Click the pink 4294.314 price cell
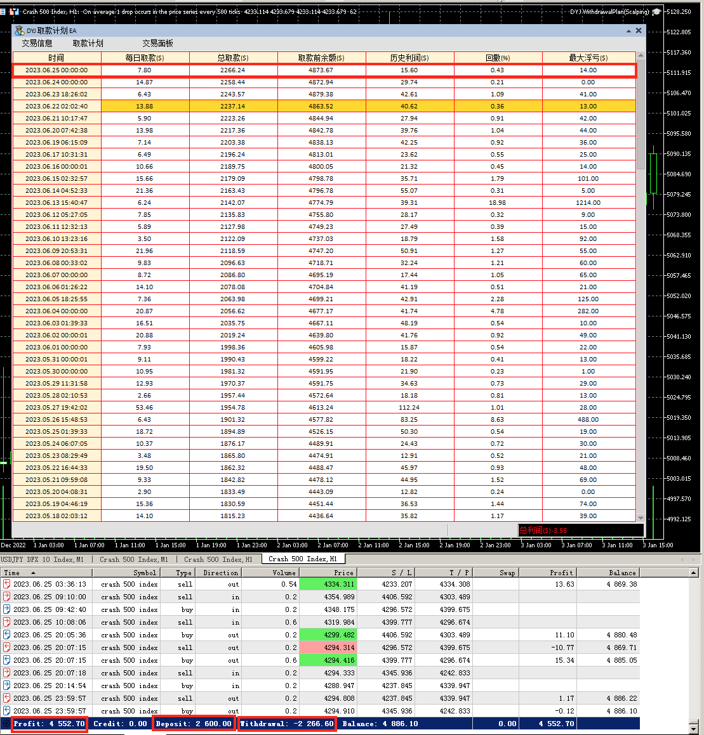704x735 pixels. click(x=328, y=647)
